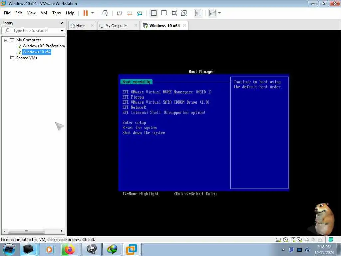Click the library horizontal scrollbar thumb
This screenshot has height=256, width=341.
click(x=26, y=231)
